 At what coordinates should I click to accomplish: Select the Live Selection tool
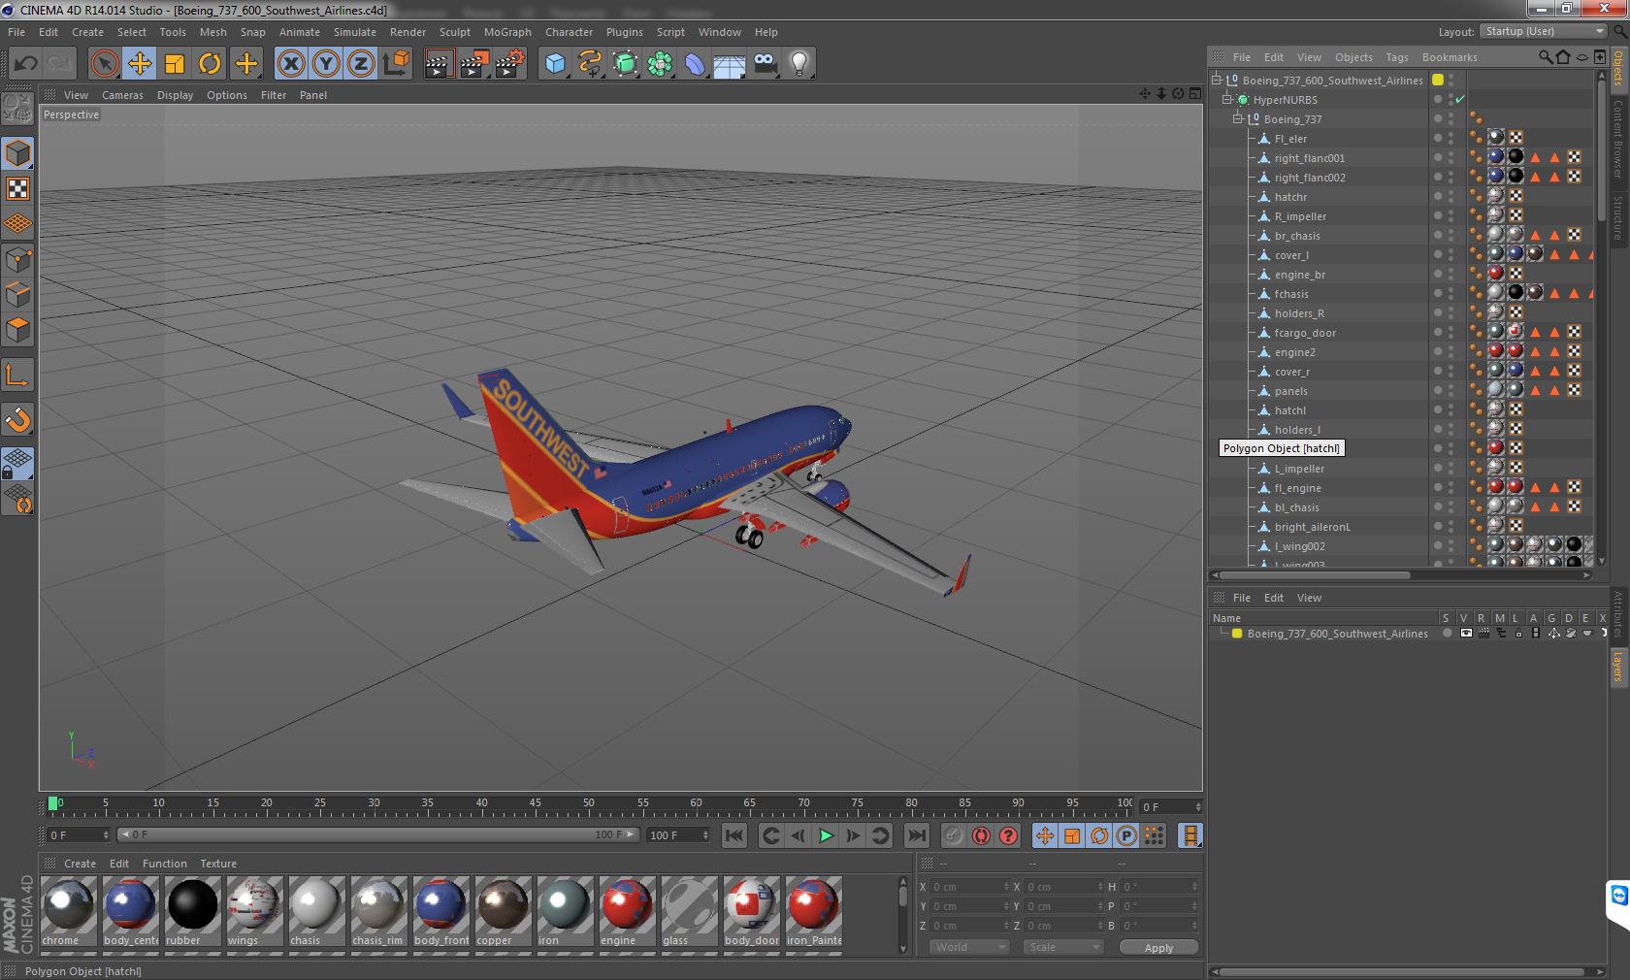click(104, 64)
